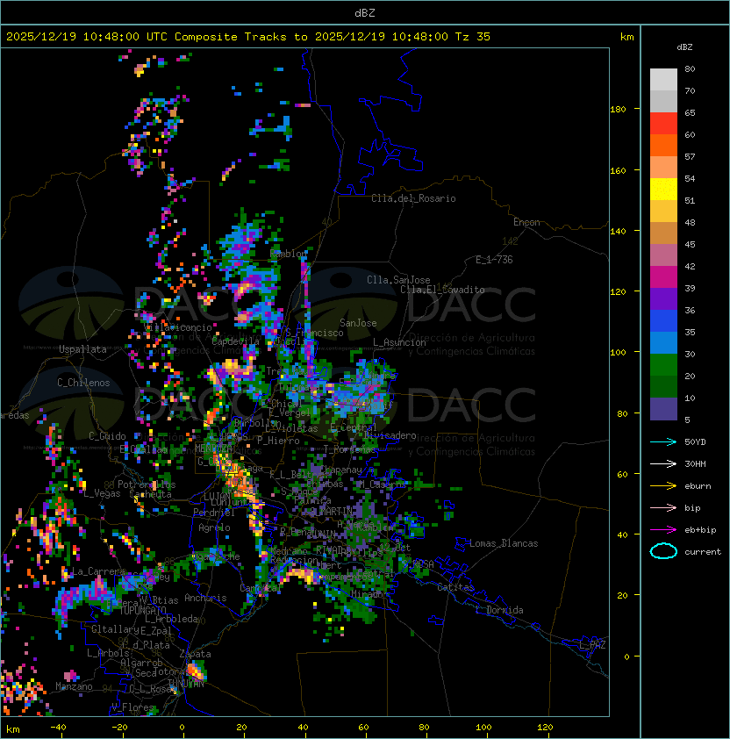The height and width of the screenshot is (739, 730).
Task: Select the slate-purple swatch between 10 and 5
Action: point(663,409)
